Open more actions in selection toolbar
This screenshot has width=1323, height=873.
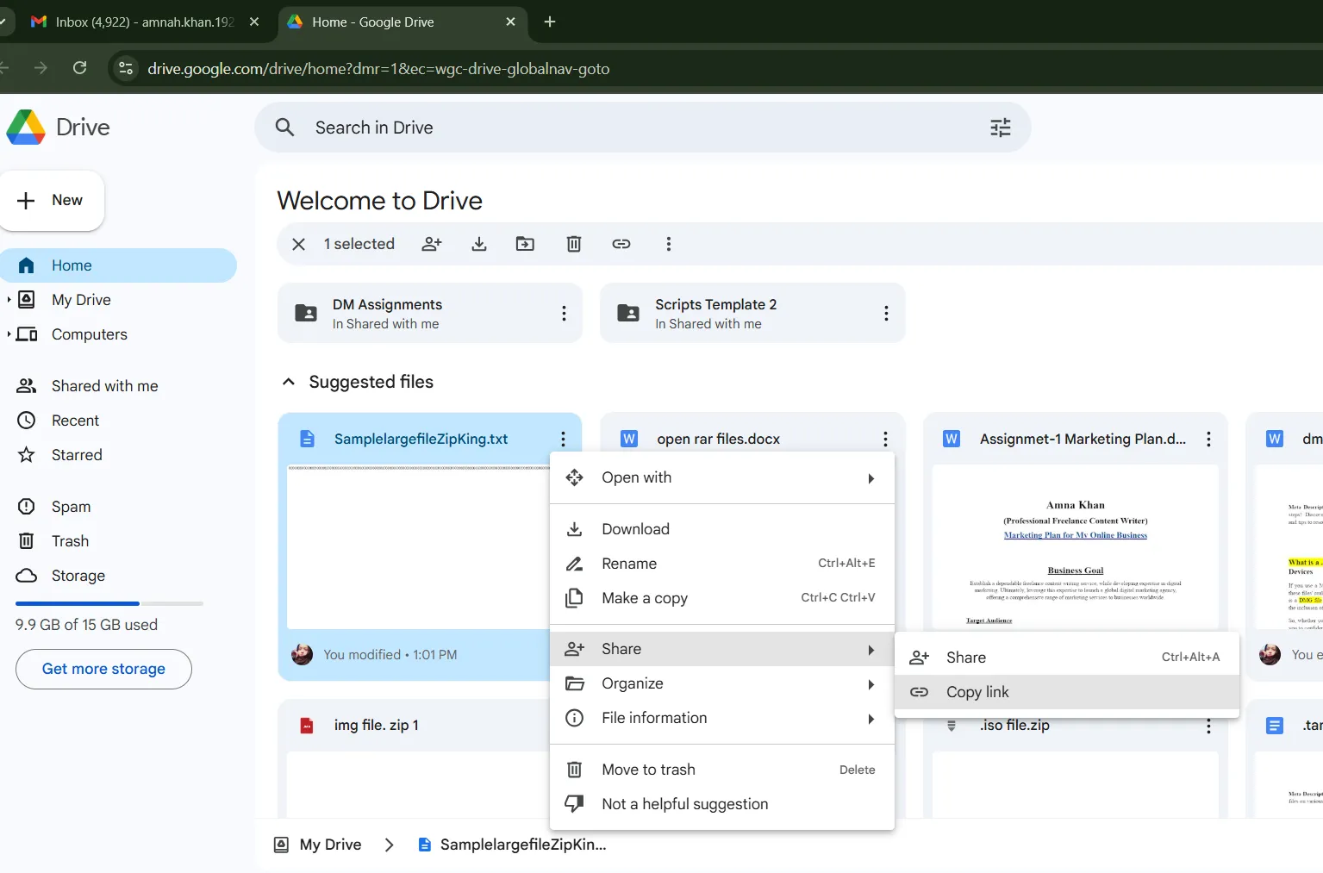pos(668,244)
